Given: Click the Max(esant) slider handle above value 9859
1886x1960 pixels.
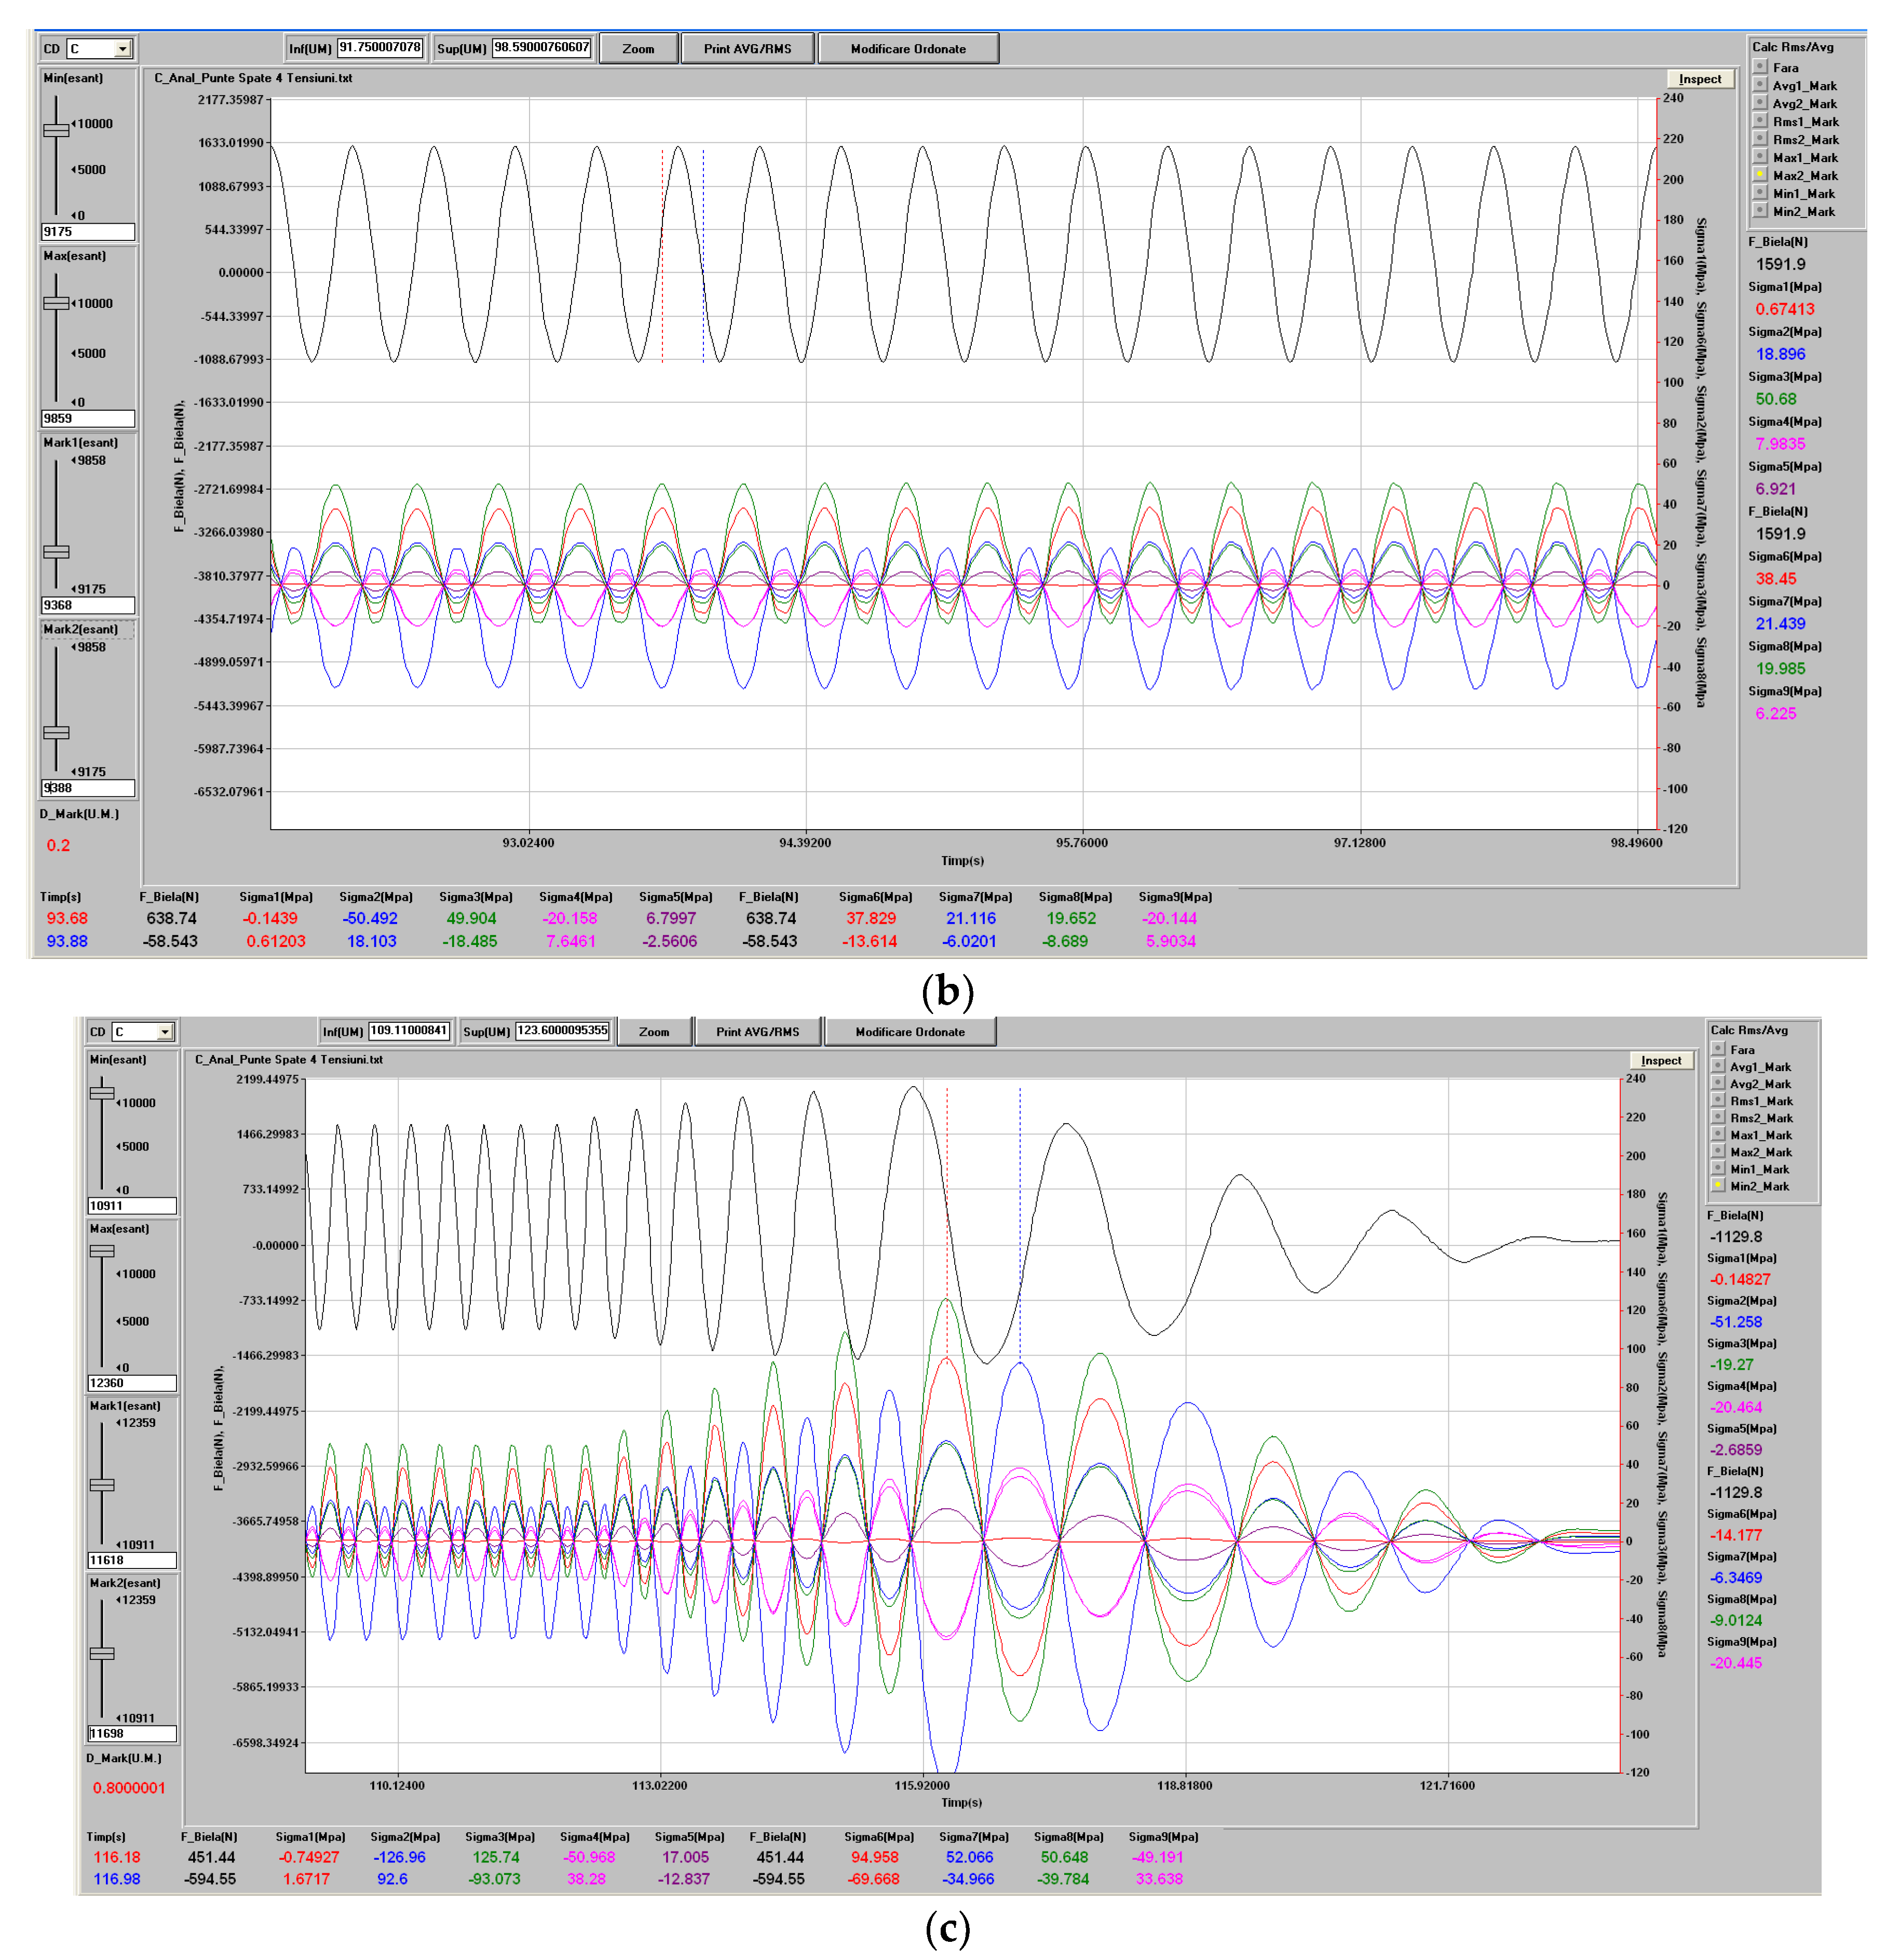Looking at the screenshot, I should [56, 303].
